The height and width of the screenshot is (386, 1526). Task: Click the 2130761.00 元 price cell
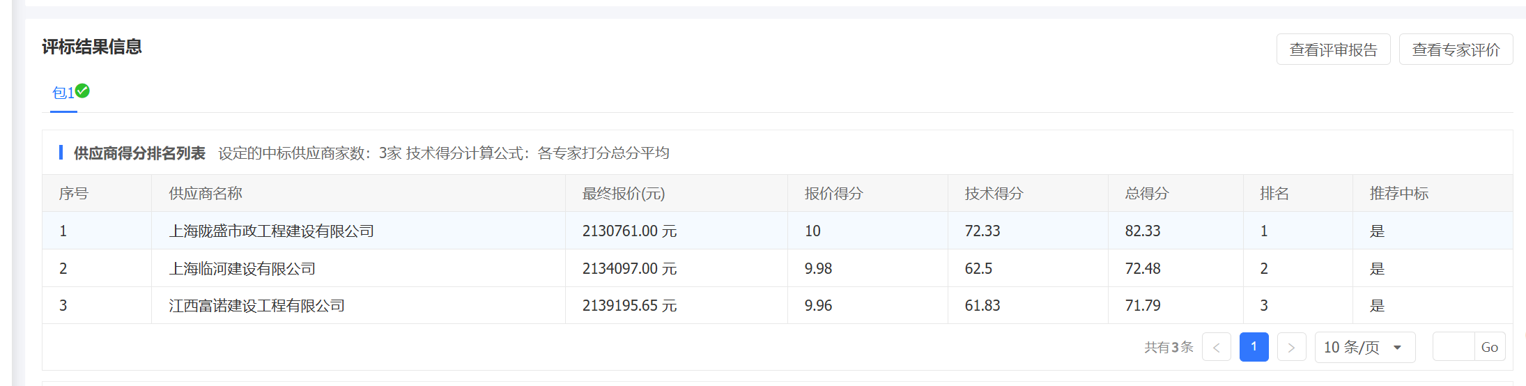click(x=629, y=231)
